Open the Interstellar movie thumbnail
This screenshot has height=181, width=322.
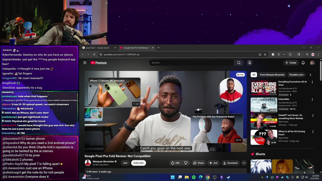264,105
